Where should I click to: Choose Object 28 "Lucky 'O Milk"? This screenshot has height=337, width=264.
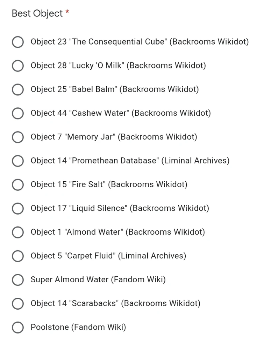17,66
